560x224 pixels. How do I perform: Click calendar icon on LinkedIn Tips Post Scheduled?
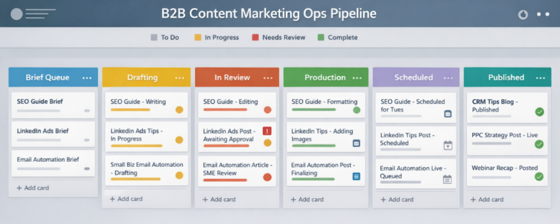coord(447,146)
